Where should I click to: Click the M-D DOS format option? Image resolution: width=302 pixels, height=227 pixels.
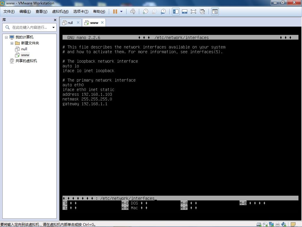[x=134, y=203]
